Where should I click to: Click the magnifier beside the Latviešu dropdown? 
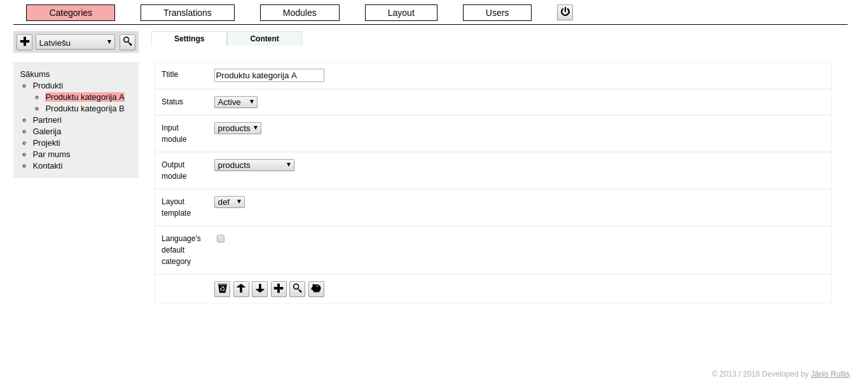click(128, 42)
